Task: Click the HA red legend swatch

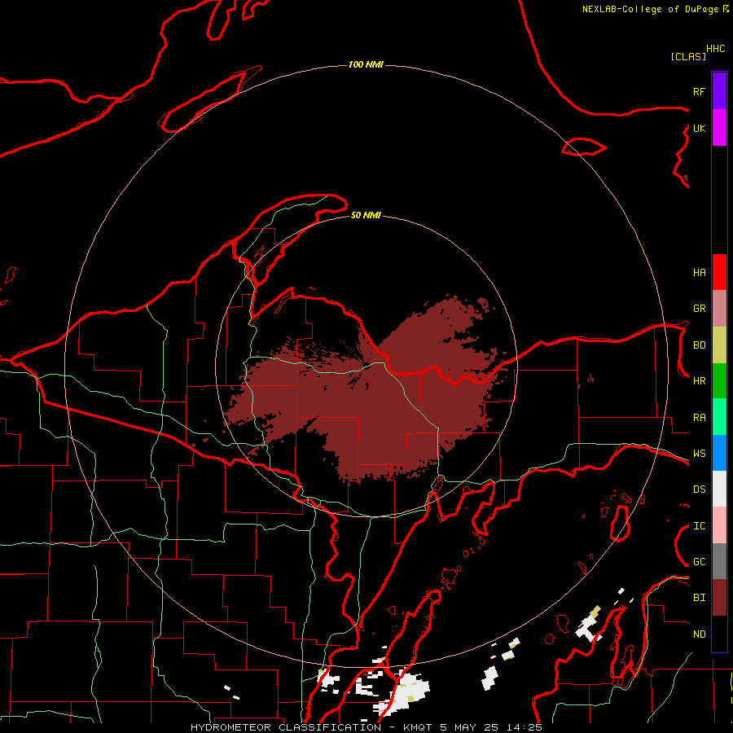Action: pyautogui.click(x=719, y=272)
